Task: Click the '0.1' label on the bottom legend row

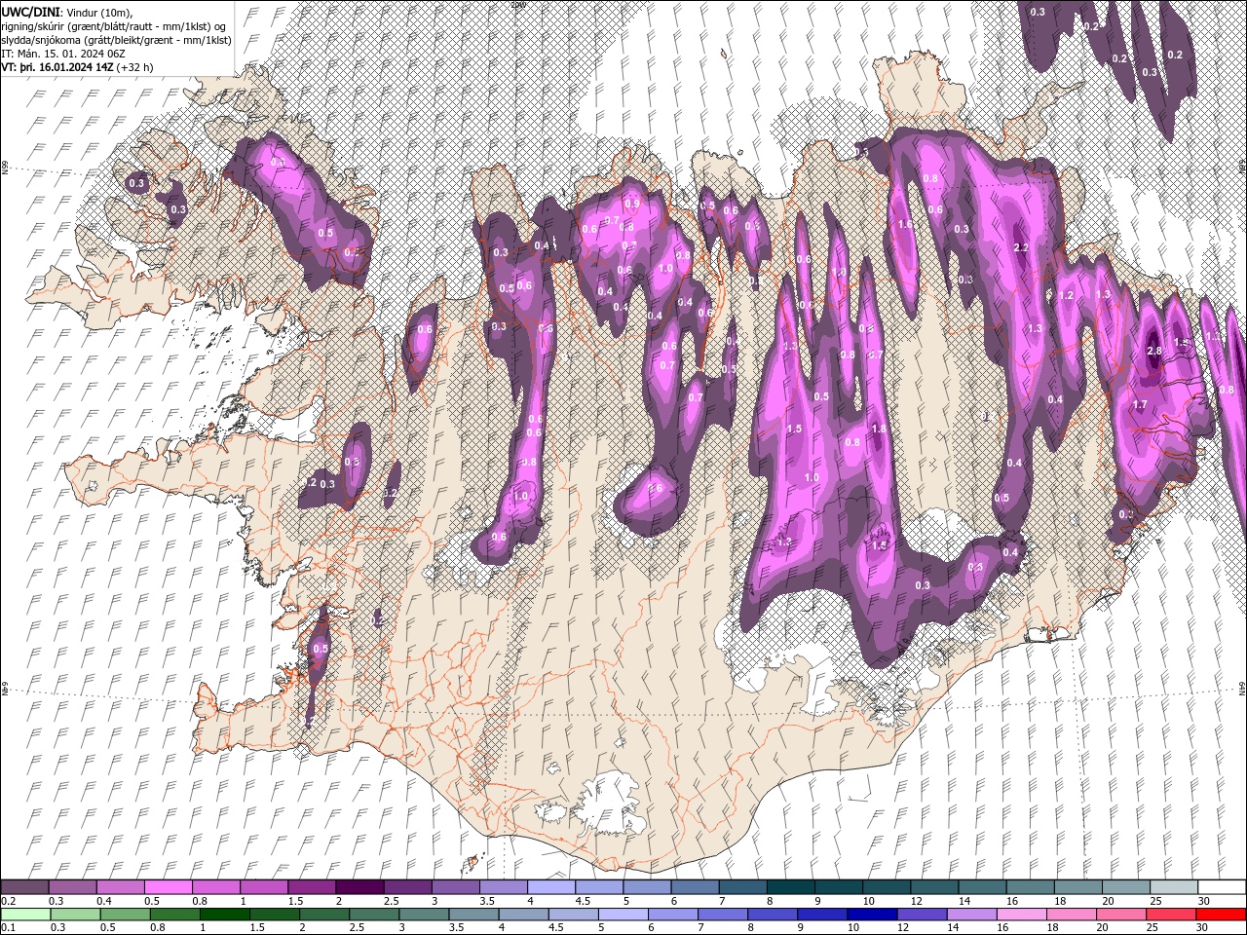Action: point(7,928)
